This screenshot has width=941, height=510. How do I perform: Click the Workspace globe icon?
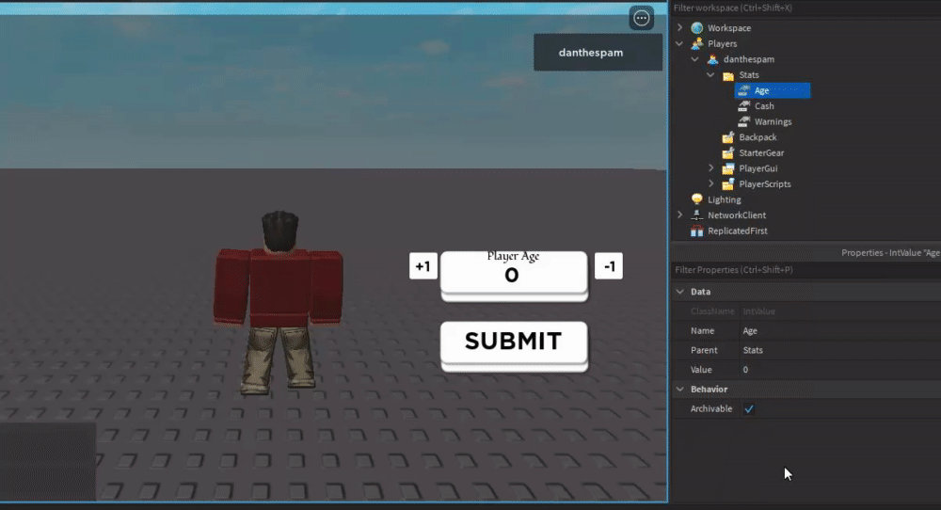pyautogui.click(x=696, y=28)
